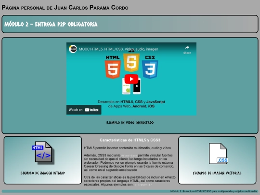The image size is (260, 195).
Task: Click paragraph starting Otra de las características
Action: pyautogui.click(x=130, y=181)
